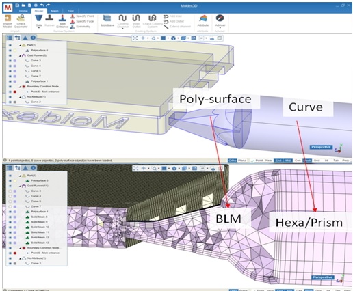This screenshot has height=291, width=353.
Task: Click the Save icon in title bar
Action: coord(17,5)
